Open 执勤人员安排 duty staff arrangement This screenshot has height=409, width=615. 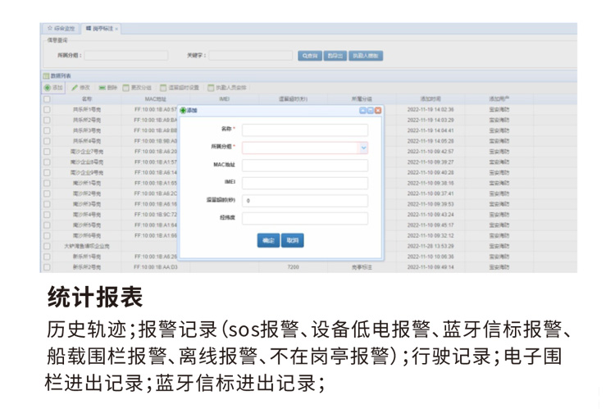tap(227, 87)
